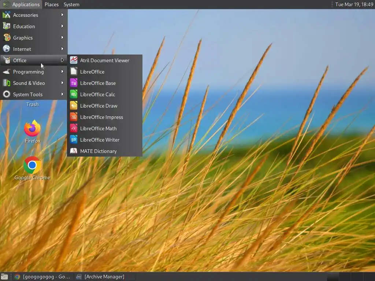Open the Places menu
375x281 pixels.
pos(51,4)
